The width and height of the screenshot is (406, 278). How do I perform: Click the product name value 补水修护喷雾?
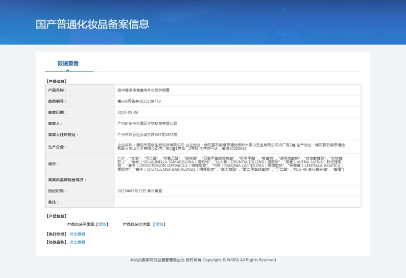[143, 90]
